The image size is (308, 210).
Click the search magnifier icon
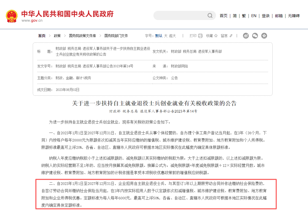point(210,15)
